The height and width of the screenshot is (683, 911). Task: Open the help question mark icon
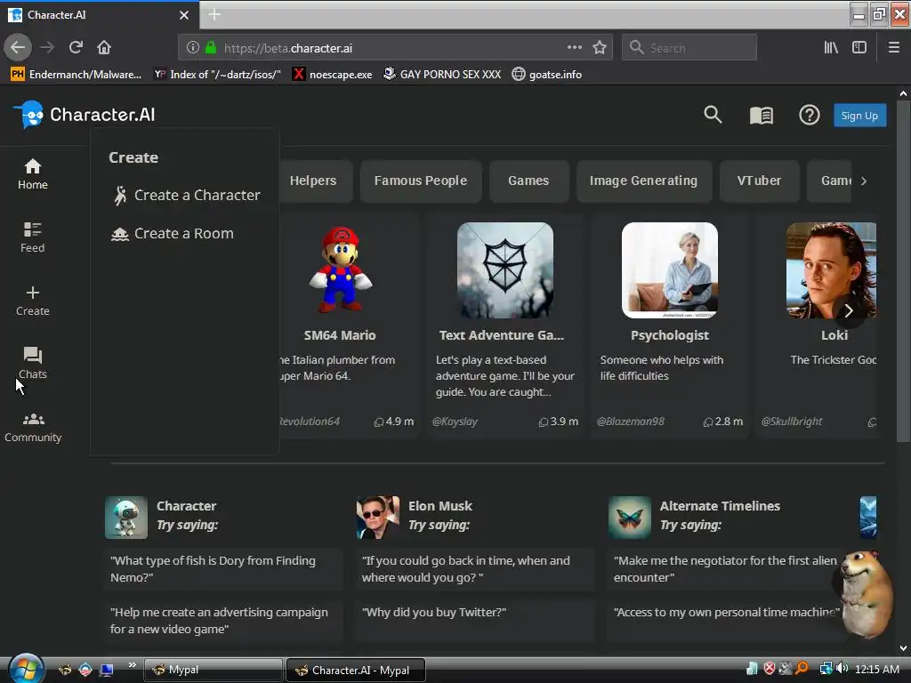[x=809, y=115]
